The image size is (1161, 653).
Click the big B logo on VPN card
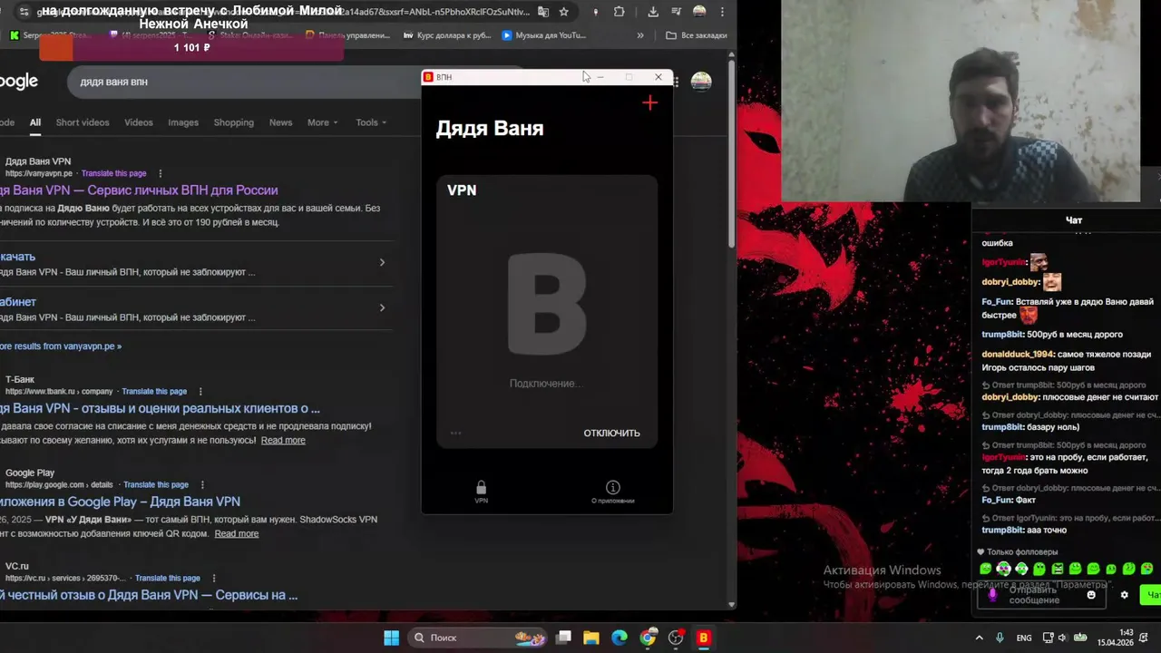click(547, 304)
